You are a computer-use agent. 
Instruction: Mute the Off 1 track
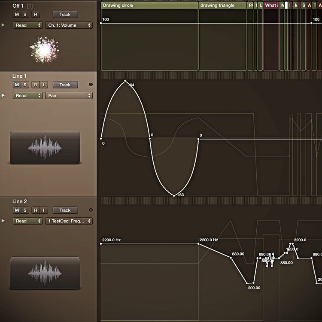17,15
